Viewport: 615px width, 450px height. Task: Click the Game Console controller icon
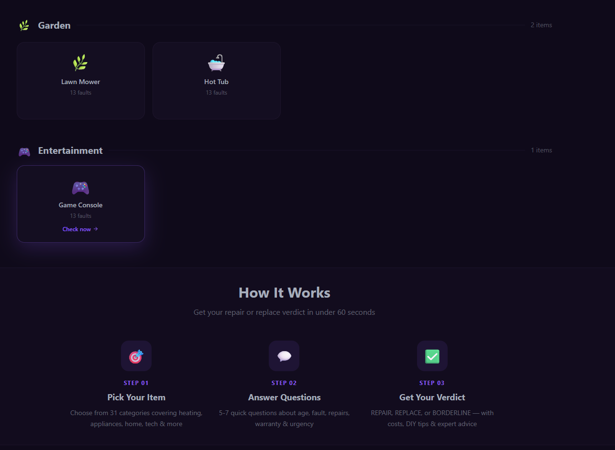(80, 188)
